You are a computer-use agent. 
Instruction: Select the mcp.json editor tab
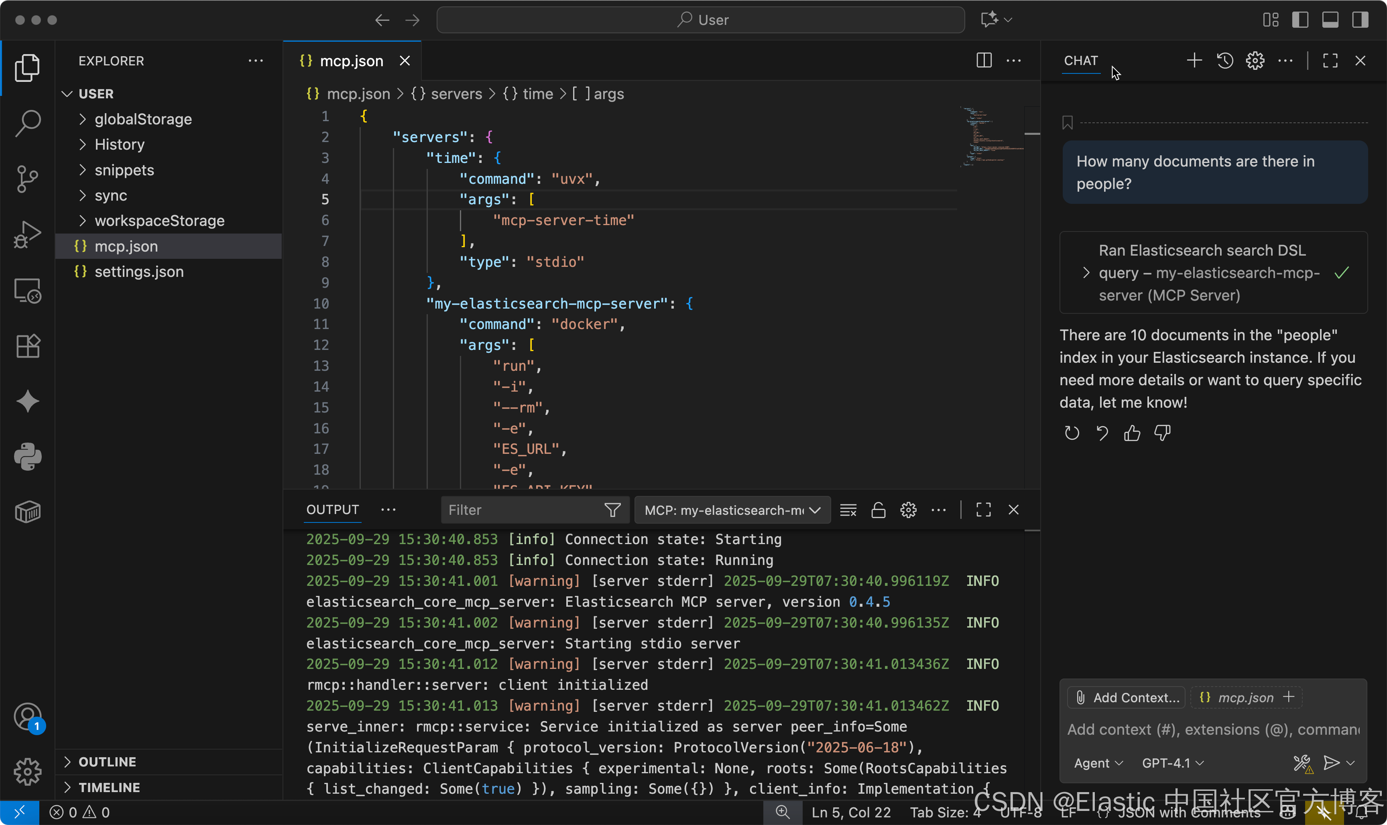352,61
